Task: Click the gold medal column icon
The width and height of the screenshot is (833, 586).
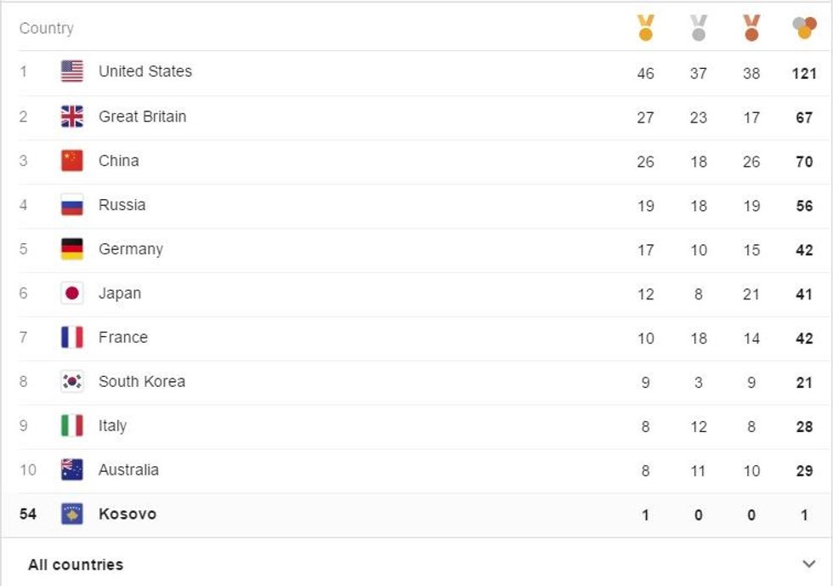Action: [646, 28]
